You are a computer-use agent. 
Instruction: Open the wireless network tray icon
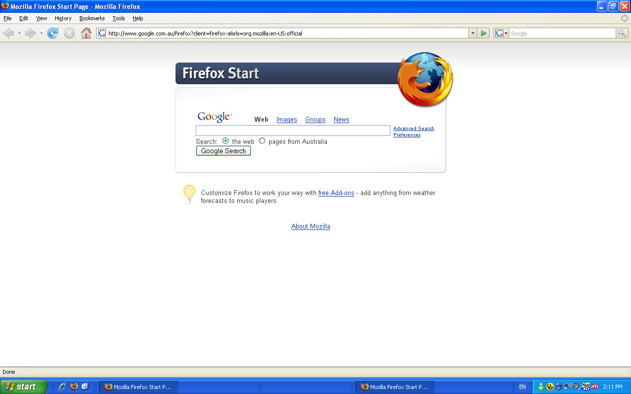pyautogui.click(x=567, y=387)
